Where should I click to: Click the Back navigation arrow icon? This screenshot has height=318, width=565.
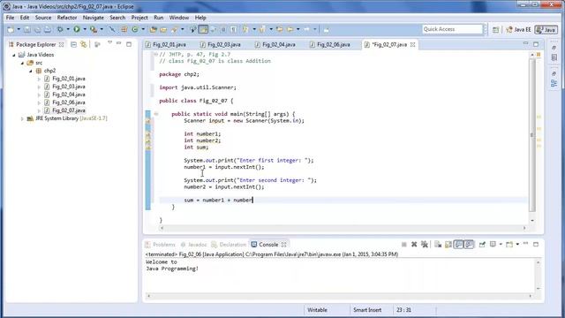click(290, 29)
